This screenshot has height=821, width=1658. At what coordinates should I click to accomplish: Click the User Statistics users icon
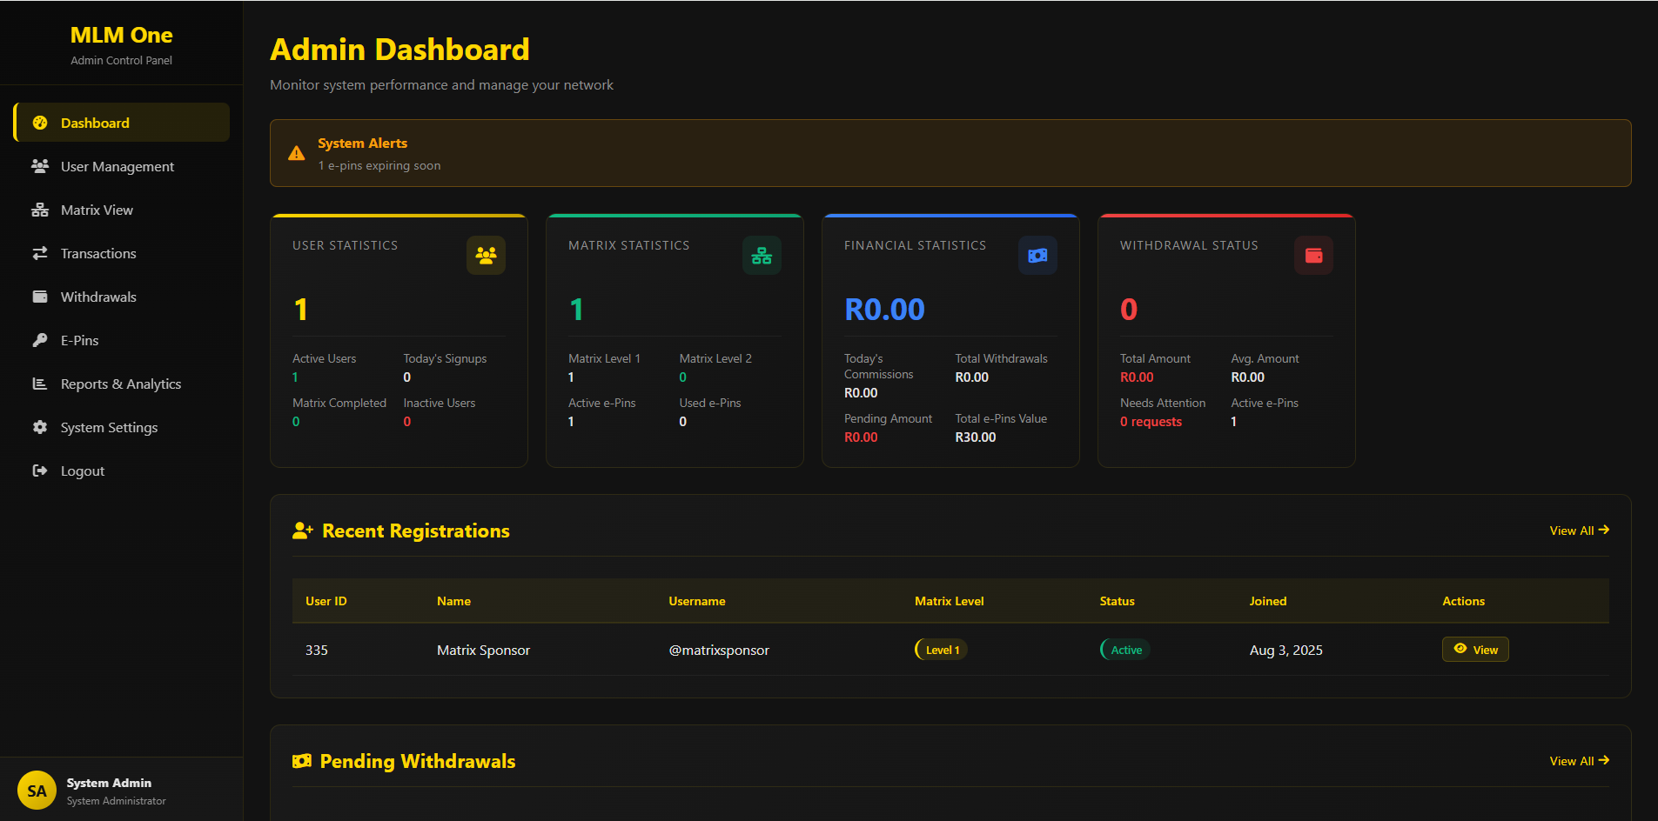pyautogui.click(x=486, y=256)
